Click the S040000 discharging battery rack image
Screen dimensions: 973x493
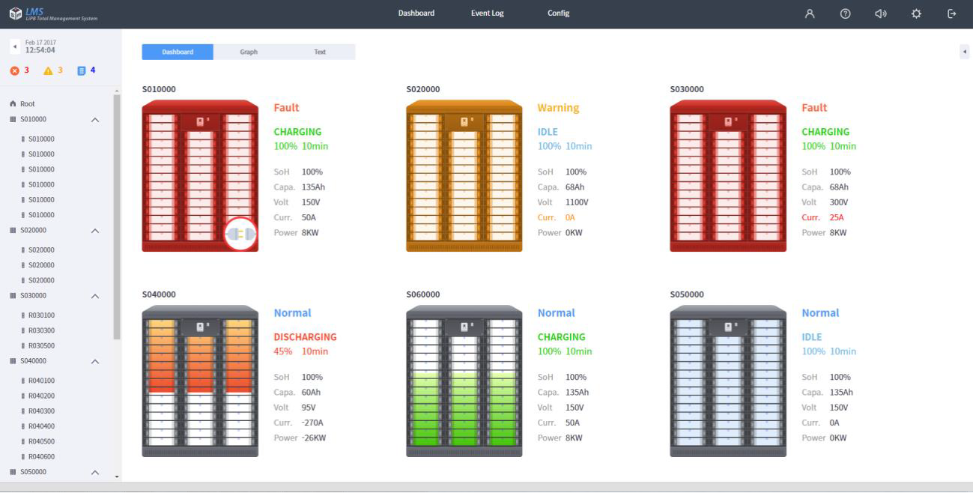coord(200,381)
